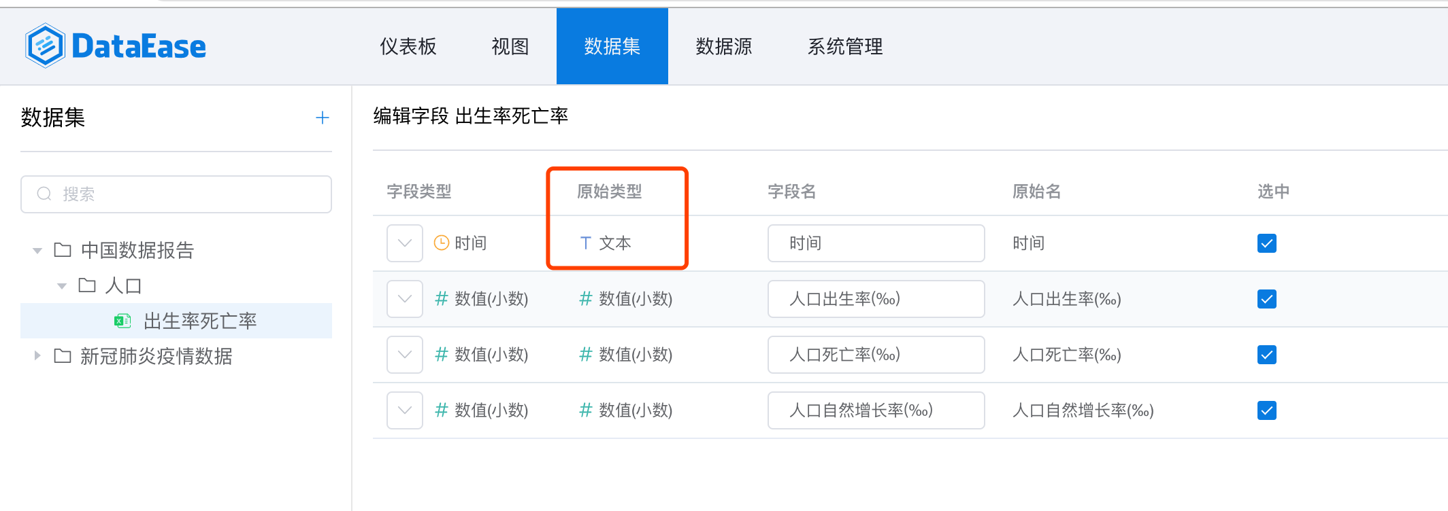1448x511 pixels.
Task: Click the original type hash icon in the 人口自然增长率 row
Action: point(585,410)
